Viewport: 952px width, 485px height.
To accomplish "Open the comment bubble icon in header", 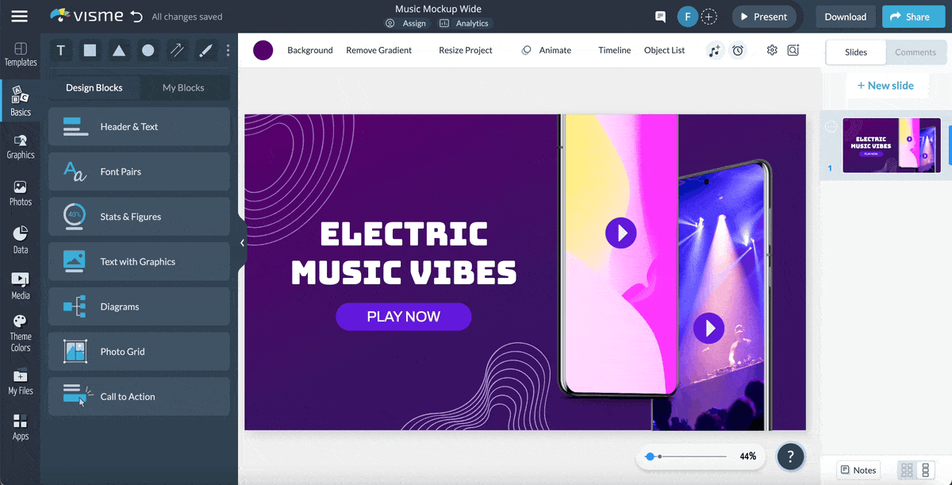I will point(660,17).
